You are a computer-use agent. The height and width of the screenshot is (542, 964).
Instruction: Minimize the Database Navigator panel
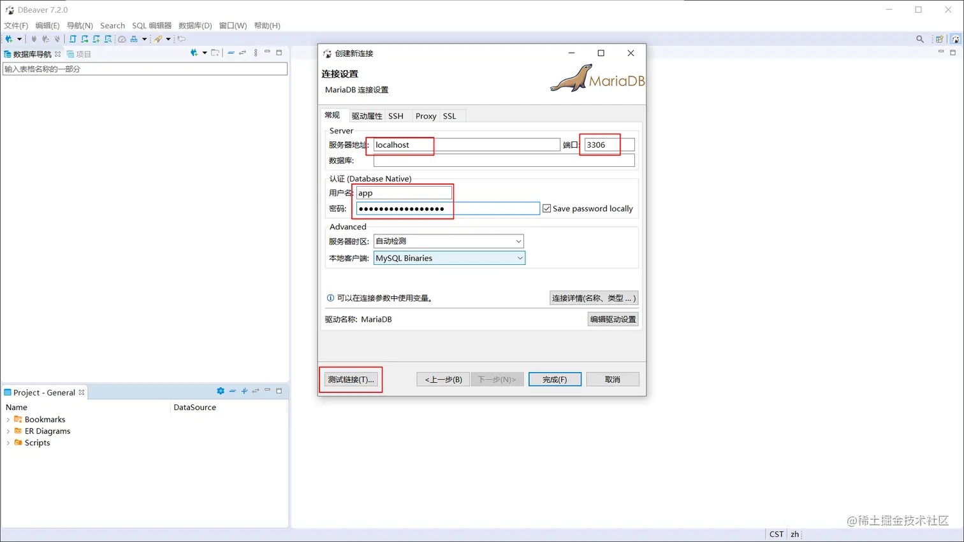[x=267, y=52]
